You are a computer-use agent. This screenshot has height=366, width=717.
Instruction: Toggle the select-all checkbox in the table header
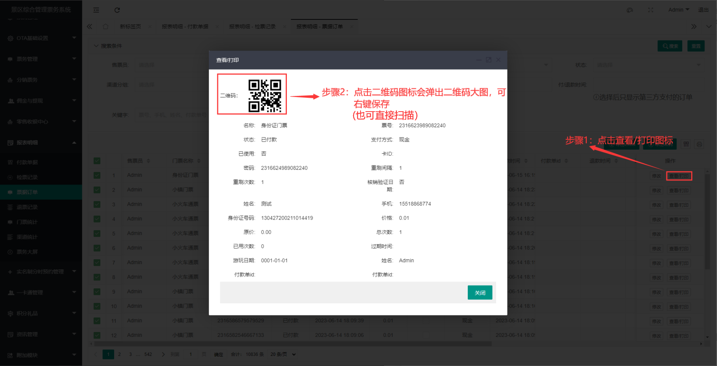click(97, 161)
